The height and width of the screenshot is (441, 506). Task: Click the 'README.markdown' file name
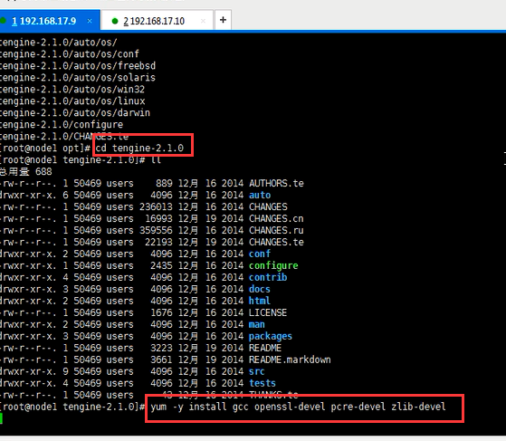[x=290, y=360]
